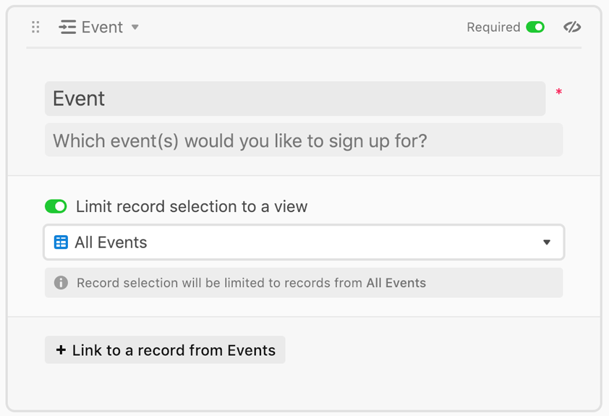This screenshot has width=609, height=416.
Task: Grab the drag handle dots icon
Action: pos(35,27)
